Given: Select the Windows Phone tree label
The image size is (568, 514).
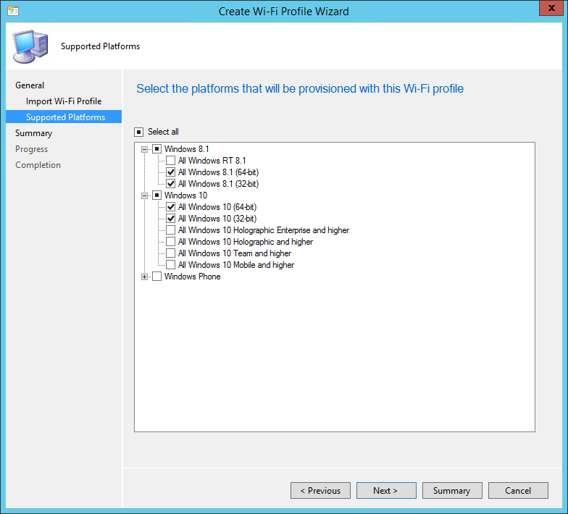Looking at the screenshot, I should point(193,277).
